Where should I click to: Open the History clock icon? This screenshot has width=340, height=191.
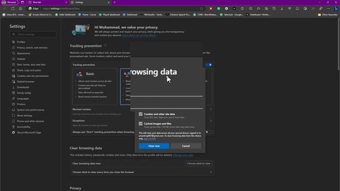[274, 8]
